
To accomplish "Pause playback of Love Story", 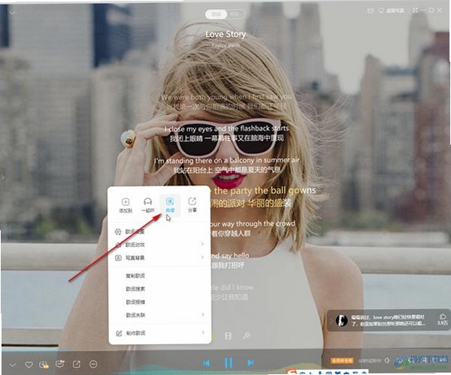I will [x=229, y=363].
